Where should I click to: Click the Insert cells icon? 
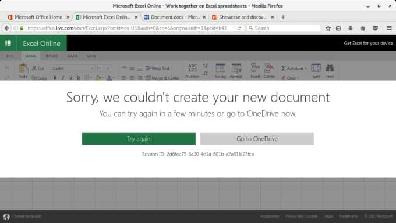tap(255, 68)
